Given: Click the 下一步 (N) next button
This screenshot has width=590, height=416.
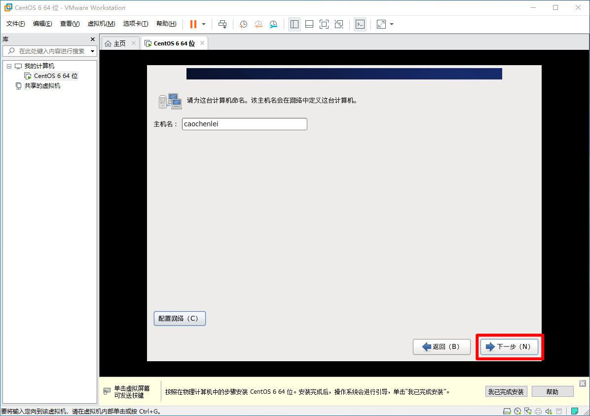Looking at the screenshot, I should pyautogui.click(x=509, y=347).
